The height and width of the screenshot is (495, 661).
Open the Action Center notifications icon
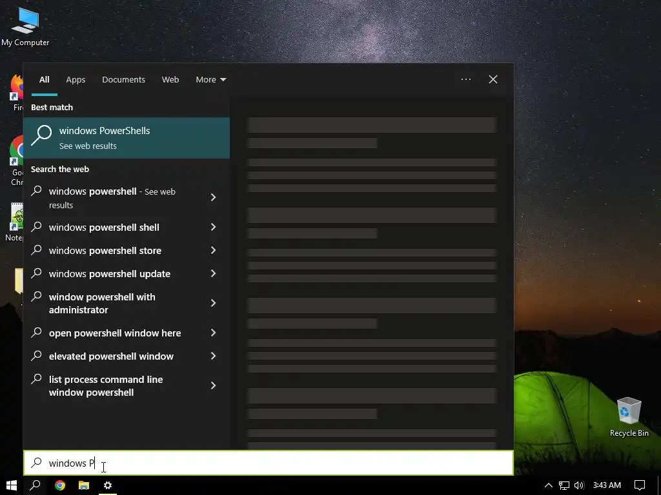click(640, 485)
